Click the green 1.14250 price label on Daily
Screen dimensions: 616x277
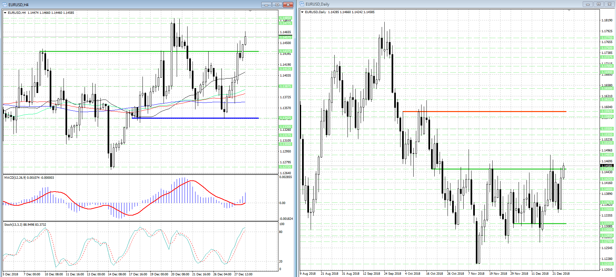tap(607, 179)
